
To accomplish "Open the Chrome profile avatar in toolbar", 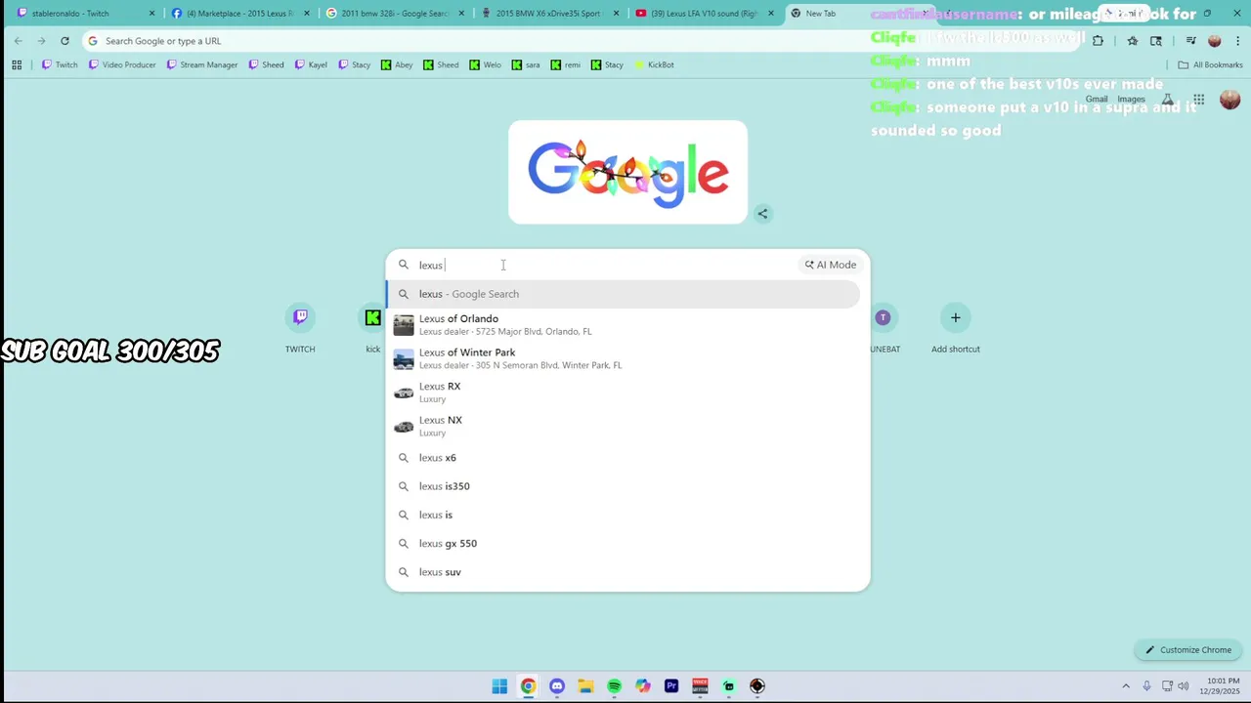I will pos(1215,41).
